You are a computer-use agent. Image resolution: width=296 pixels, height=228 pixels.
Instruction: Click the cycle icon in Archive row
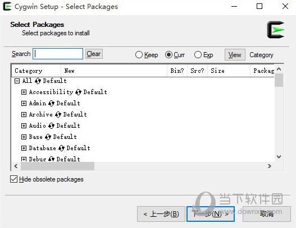[x=58, y=114]
